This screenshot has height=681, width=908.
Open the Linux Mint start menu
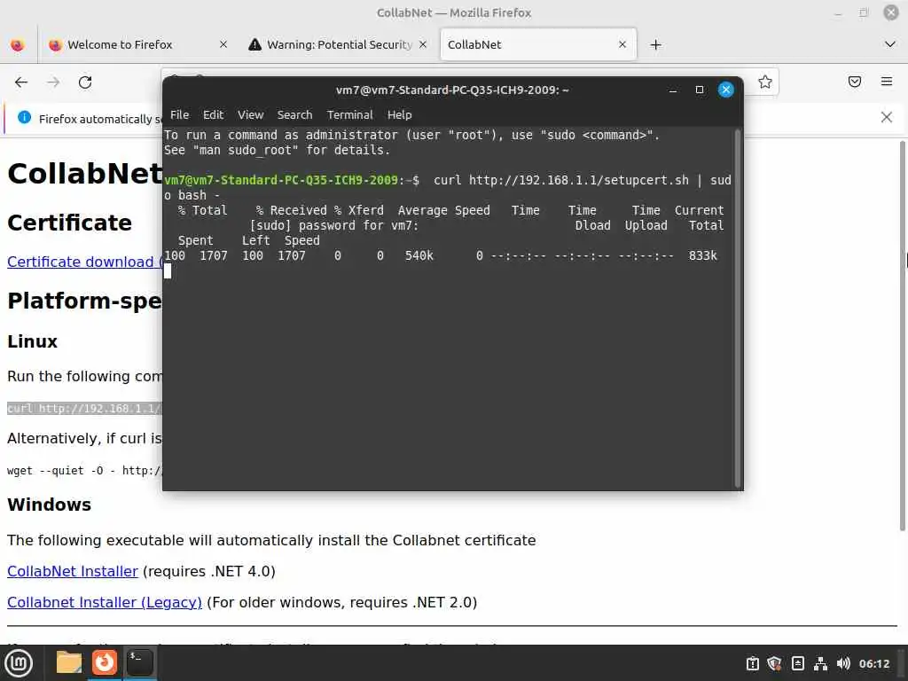[x=19, y=663]
